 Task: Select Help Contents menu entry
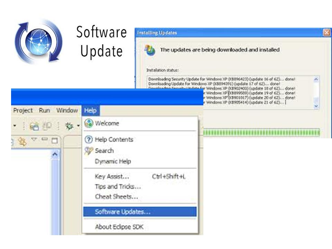(x=140, y=139)
